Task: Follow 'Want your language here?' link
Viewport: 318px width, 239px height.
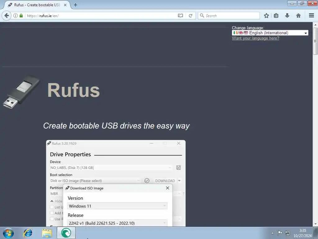Action: [x=256, y=38]
